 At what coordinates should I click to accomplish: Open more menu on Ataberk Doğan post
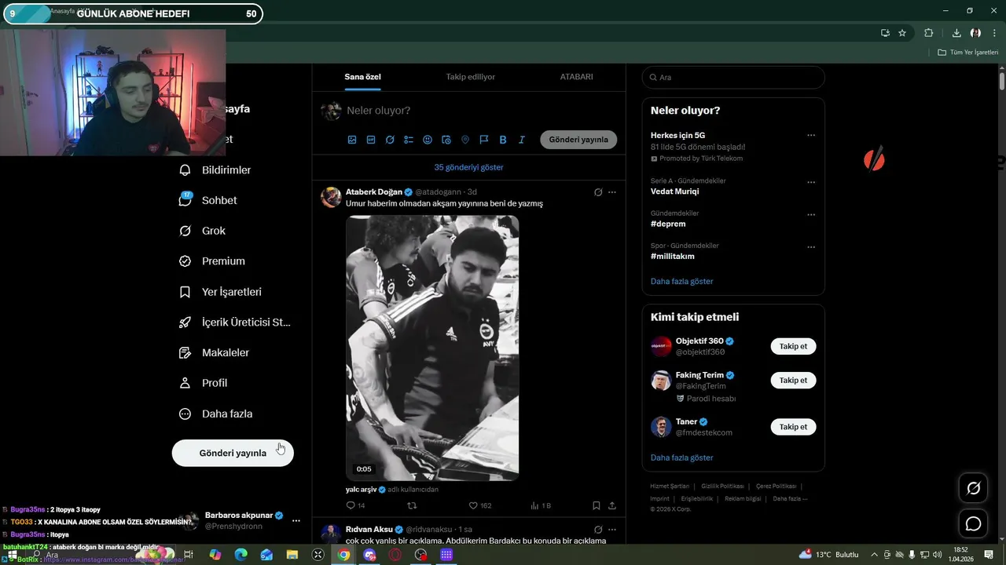tap(612, 192)
